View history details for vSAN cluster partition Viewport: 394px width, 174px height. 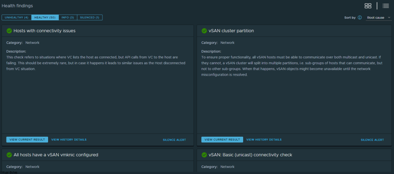coord(264,140)
